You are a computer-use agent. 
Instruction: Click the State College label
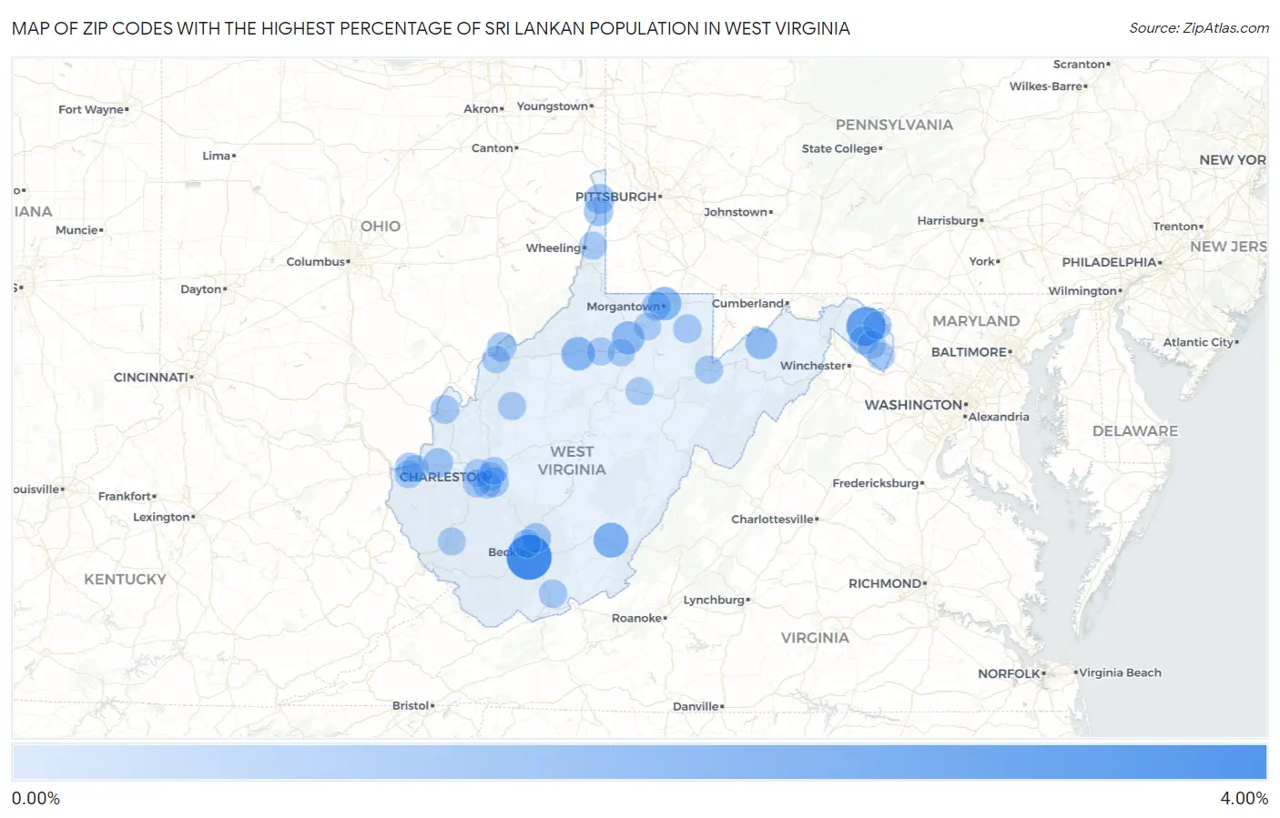[x=839, y=149]
